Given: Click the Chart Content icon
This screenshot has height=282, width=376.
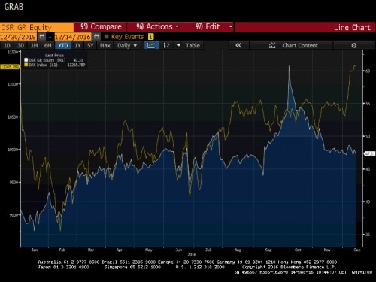Looking at the screenshot, I should click(272, 45).
